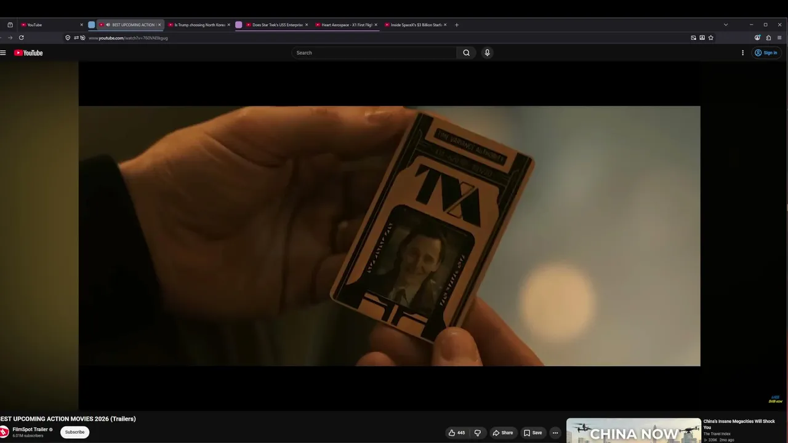The image size is (788, 443).
Task: Open Does Star Trek's USS Enterprise tab
Action: pyautogui.click(x=277, y=25)
